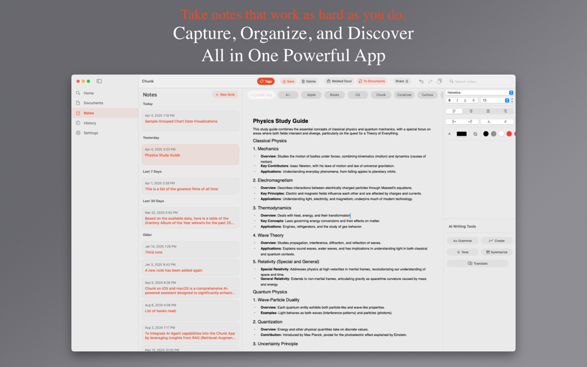Click the Create AI writing tool
Screen dimensions: 587x367
click(x=497, y=241)
